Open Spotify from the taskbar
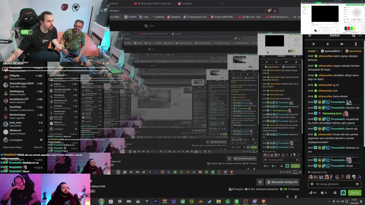 [228, 202]
